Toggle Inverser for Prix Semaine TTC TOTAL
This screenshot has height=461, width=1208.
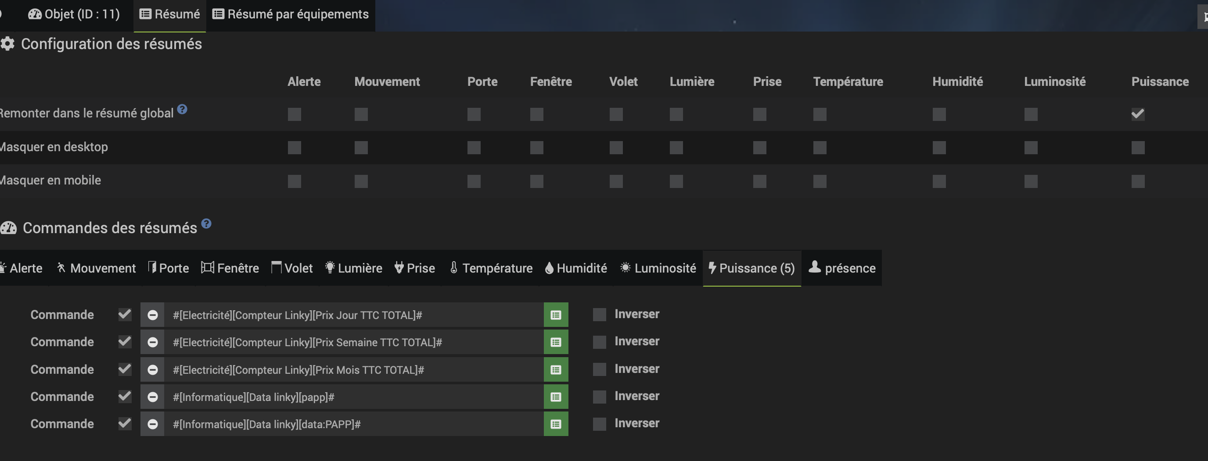click(x=599, y=342)
